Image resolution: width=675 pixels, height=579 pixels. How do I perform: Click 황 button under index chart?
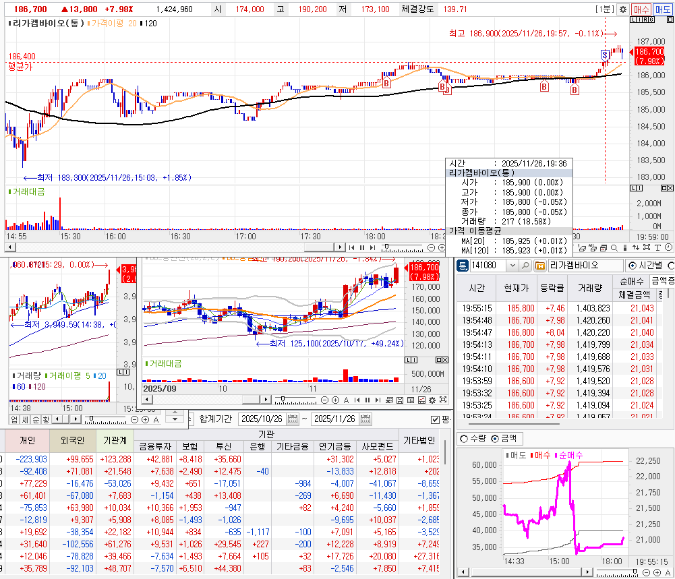coord(46,419)
